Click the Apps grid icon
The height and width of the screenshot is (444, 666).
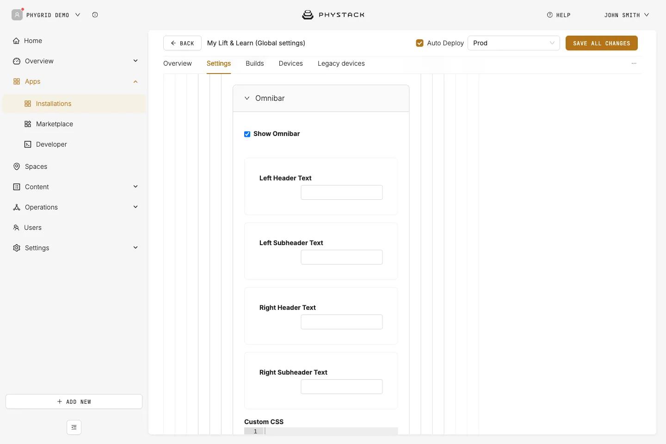click(x=17, y=81)
